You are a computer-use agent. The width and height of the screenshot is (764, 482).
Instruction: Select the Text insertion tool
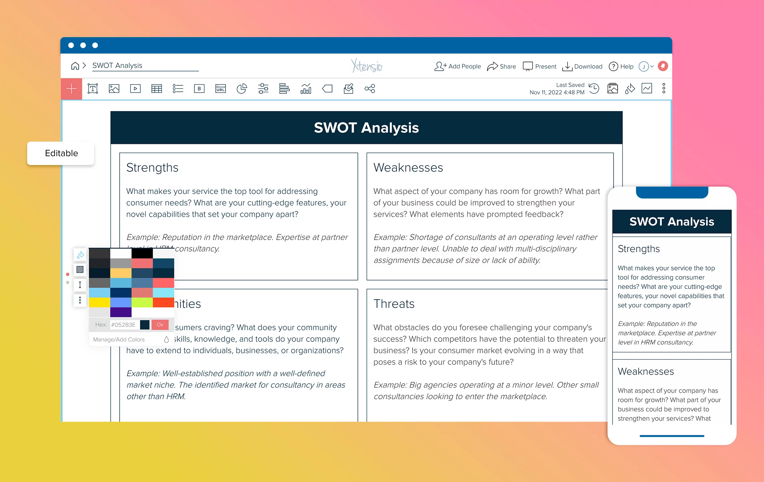(x=93, y=88)
